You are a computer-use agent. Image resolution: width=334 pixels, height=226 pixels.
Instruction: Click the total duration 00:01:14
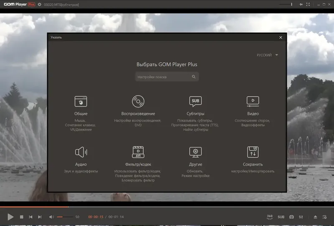tap(116, 217)
